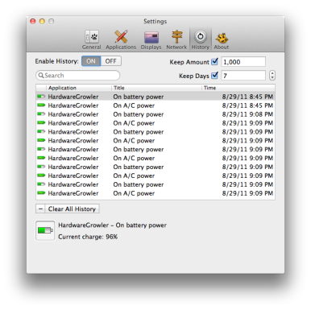Select the On A/C power row at 8:45 PM
Screen dimensions: 311x310
(x=155, y=105)
